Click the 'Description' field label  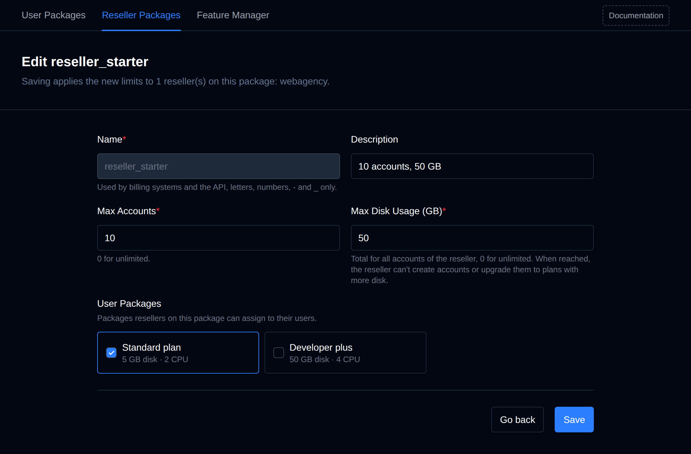pyautogui.click(x=375, y=140)
